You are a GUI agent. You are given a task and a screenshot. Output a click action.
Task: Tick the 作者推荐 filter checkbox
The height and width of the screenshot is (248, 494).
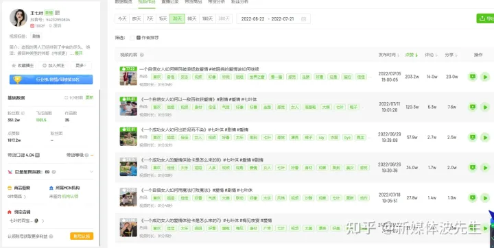132,38
